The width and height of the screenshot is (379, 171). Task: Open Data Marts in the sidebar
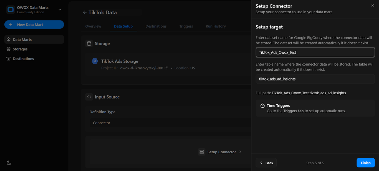tap(34, 40)
